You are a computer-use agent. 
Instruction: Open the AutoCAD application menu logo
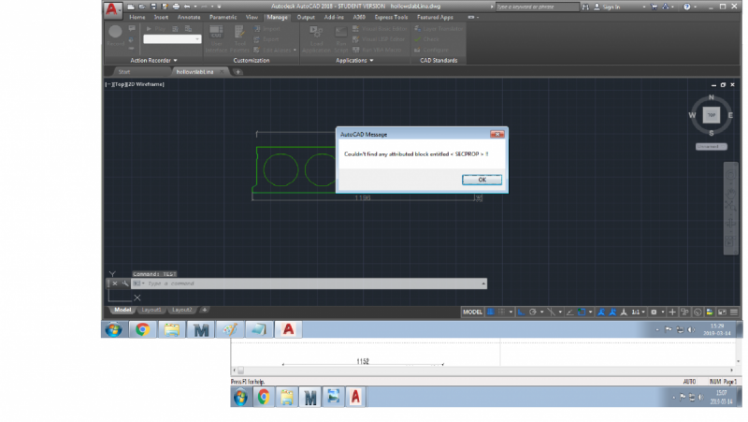(x=112, y=9)
